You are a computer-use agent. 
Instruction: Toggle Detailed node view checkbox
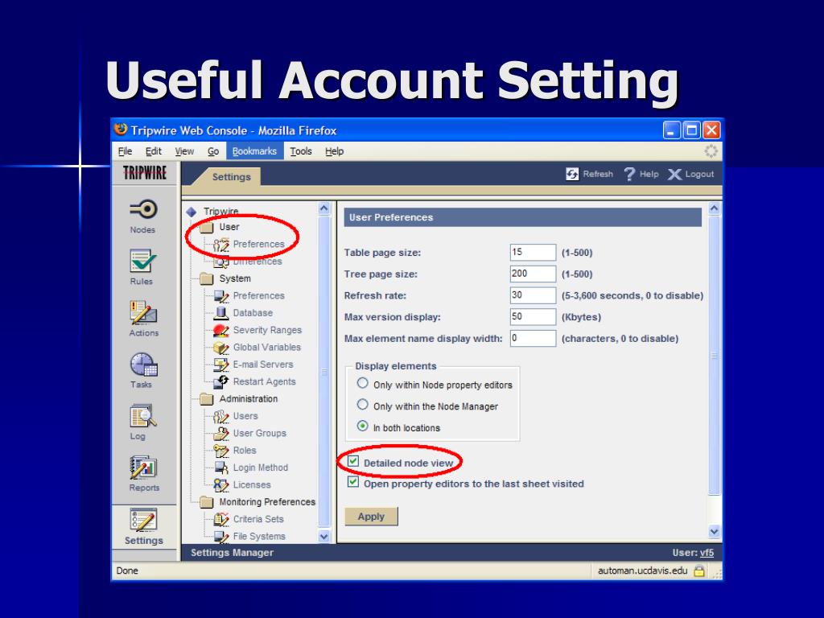353,462
